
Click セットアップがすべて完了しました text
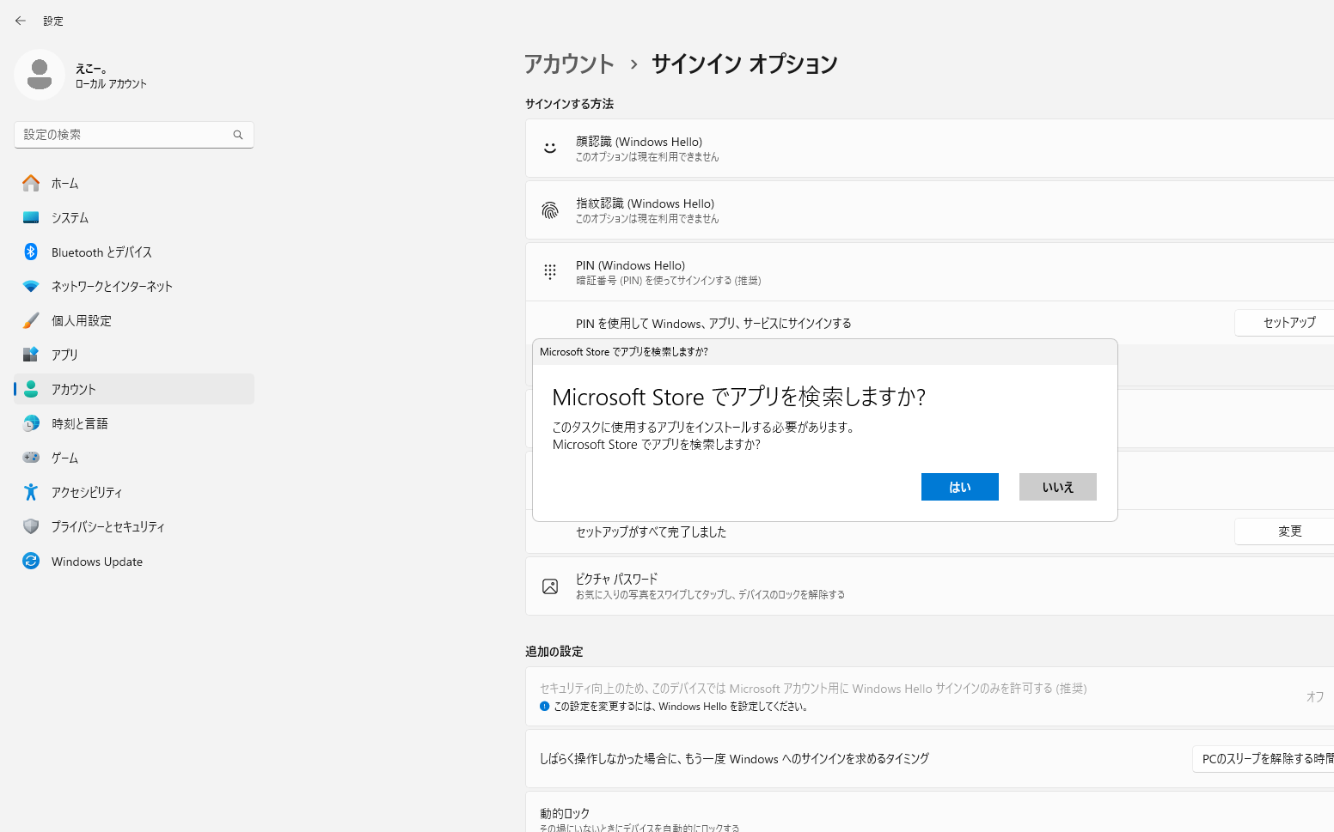tap(651, 532)
